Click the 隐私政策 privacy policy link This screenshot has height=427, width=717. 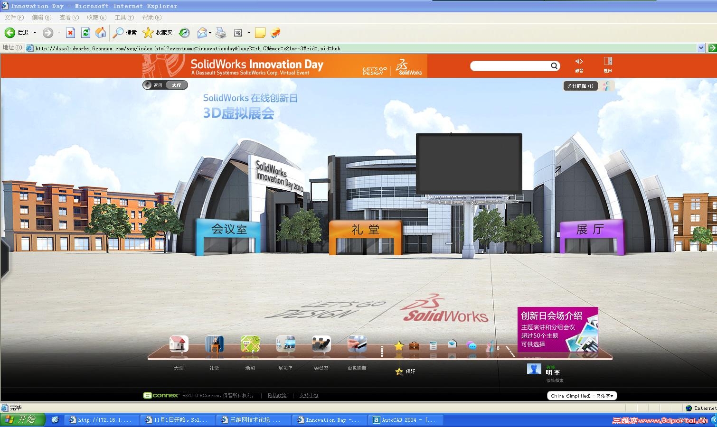[277, 396]
